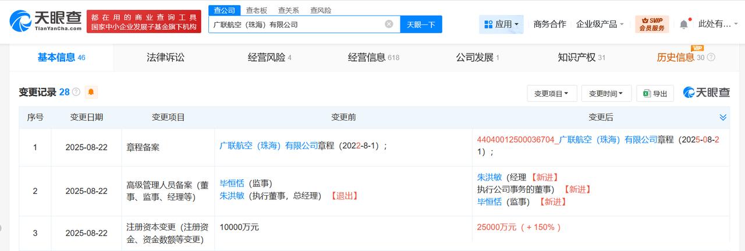
Task: Click the 变更日期 column header
Action: click(x=87, y=117)
